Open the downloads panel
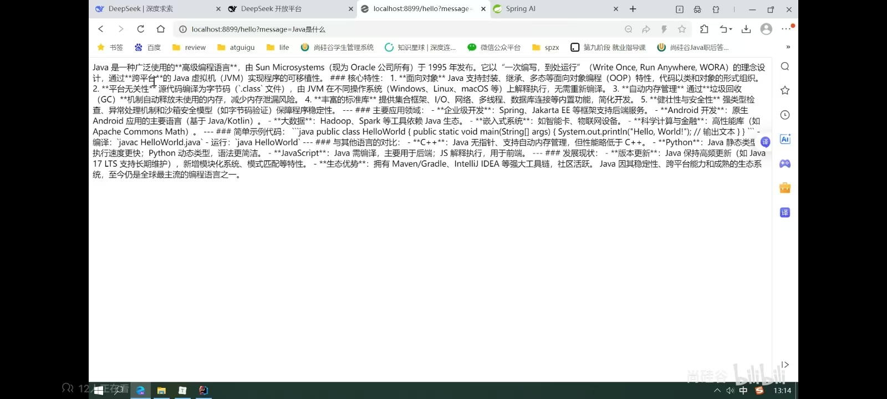The height and width of the screenshot is (399, 887). [x=746, y=29]
